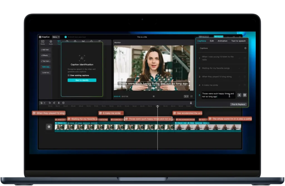
Task: Select caption 4 'It make me smile'
Action: [222, 85]
